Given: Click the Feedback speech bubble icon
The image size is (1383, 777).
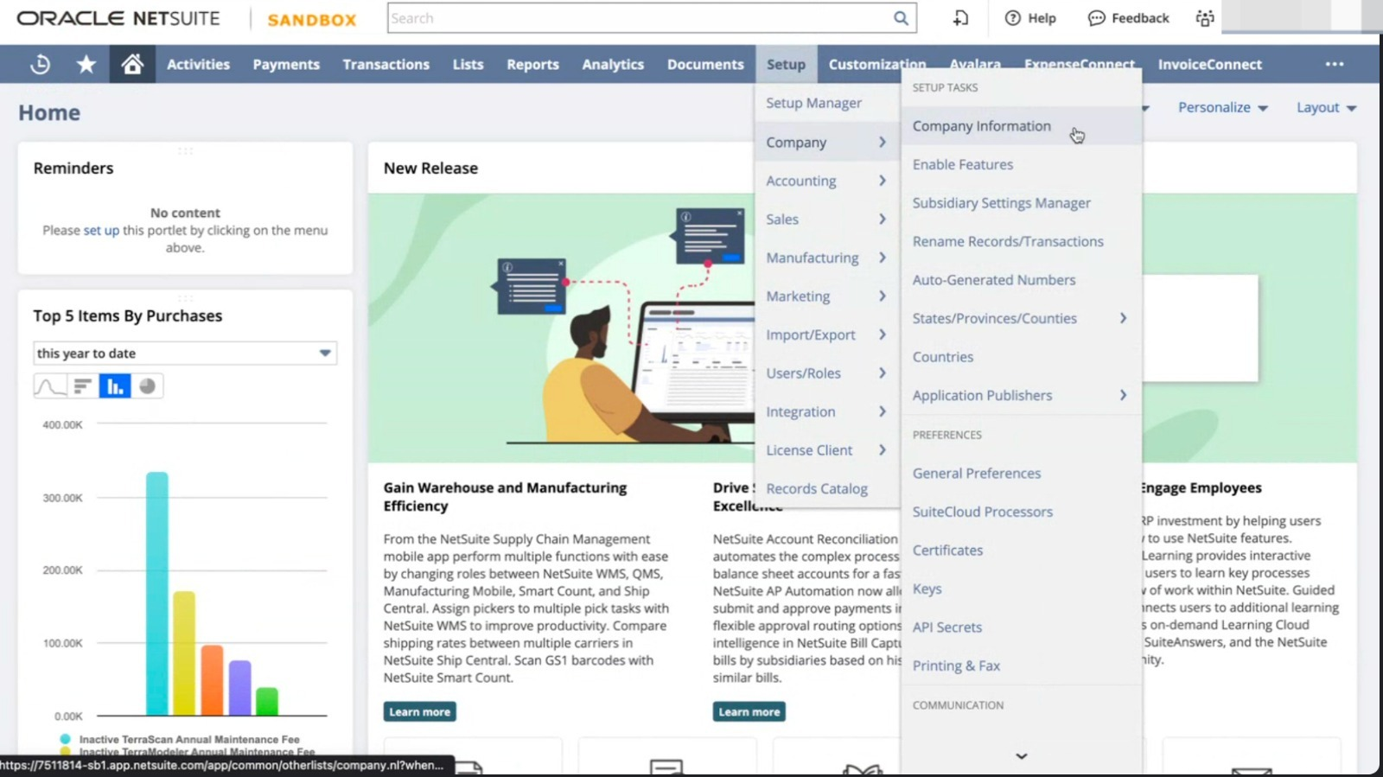Looking at the screenshot, I should click(1097, 18).
